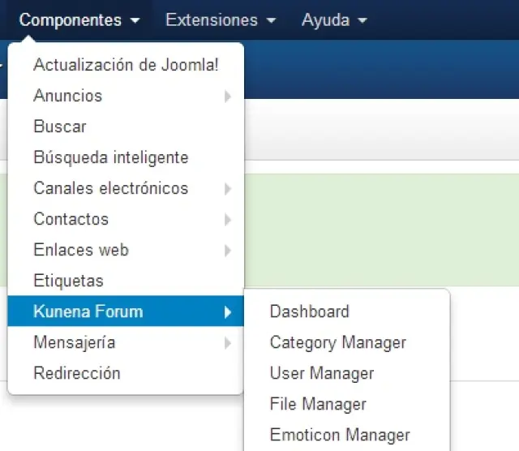
Task: Select Actualización de Joomla! menu entry
Action: click(x=126, y=65)
